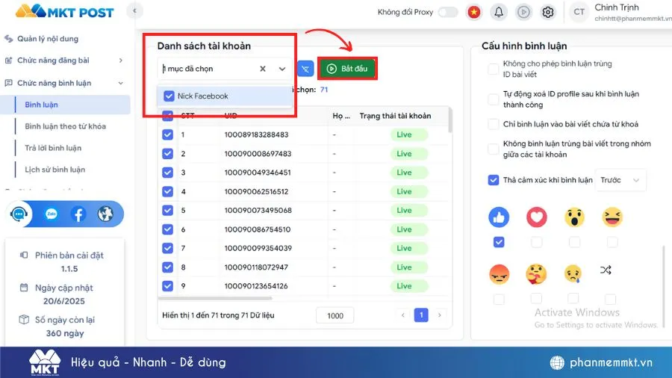Click the table horizontal scrollbar
The height and width of the screenshot is (378, 672).
pos(215,298)
